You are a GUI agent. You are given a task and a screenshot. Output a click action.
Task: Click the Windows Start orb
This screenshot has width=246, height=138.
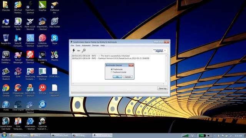(4, 135)
